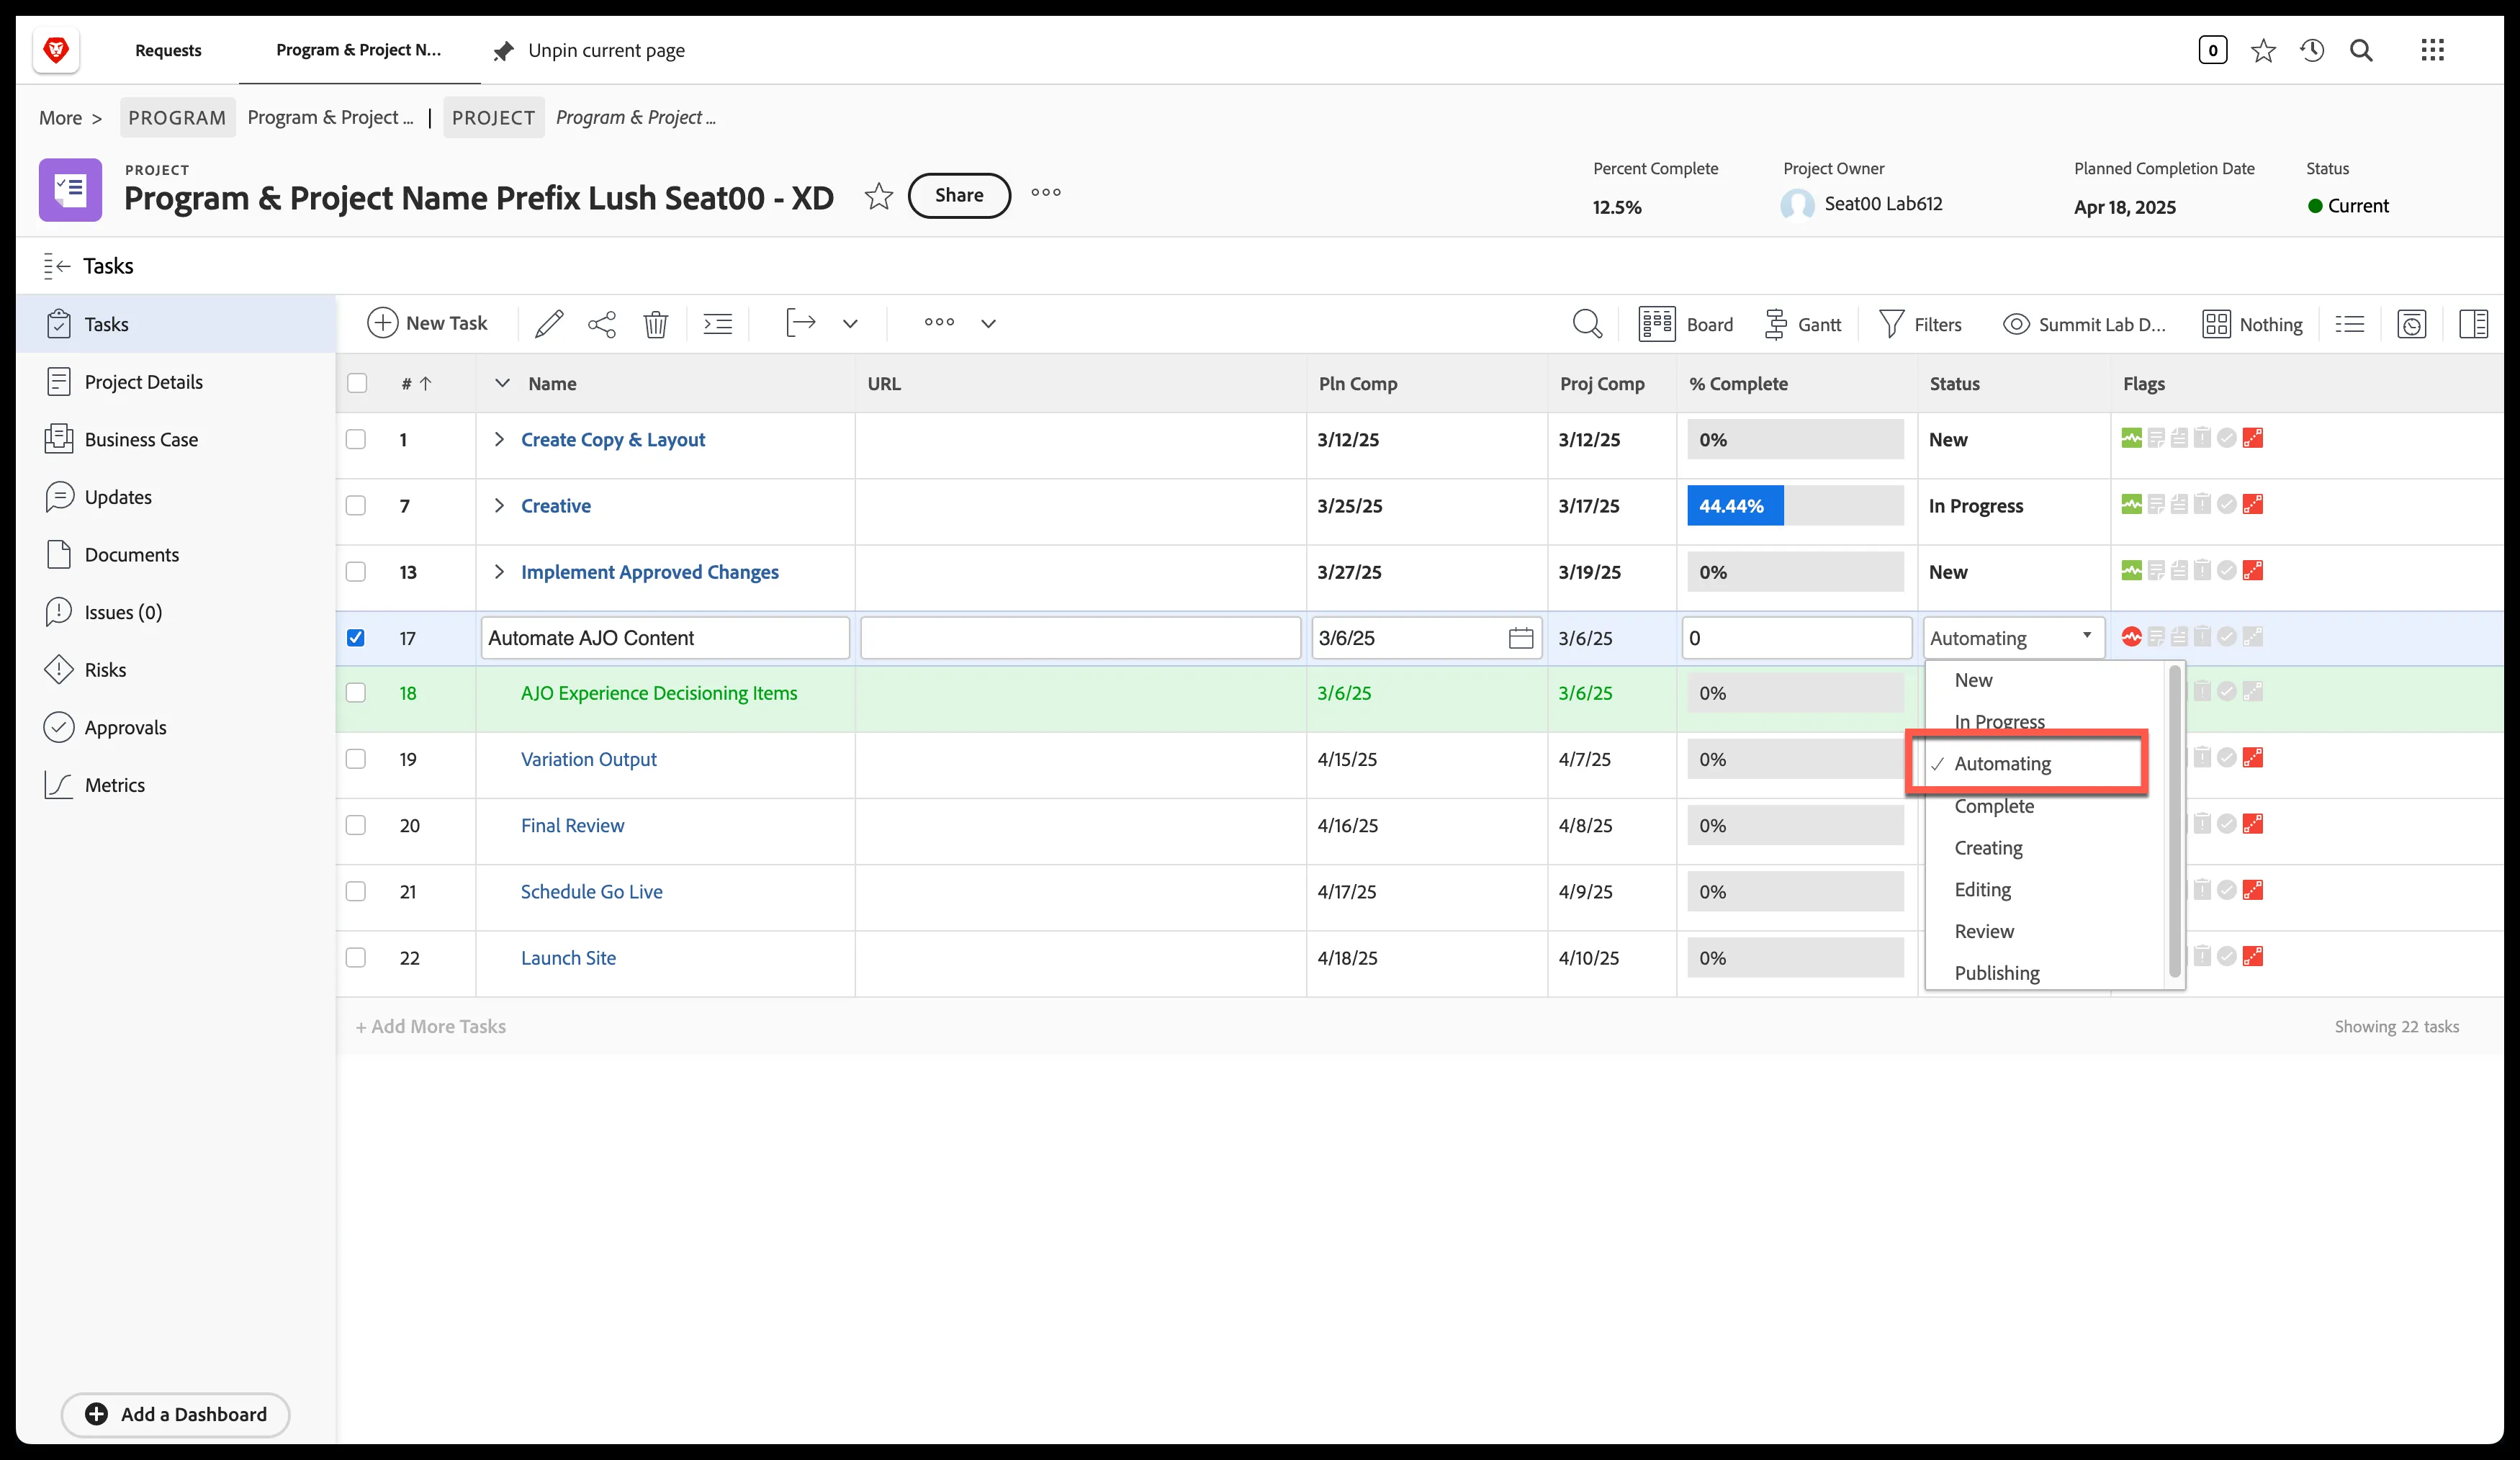The image size is (2520, 1460).
Task: Open Project Details in the sidebar
Action: pyautogui.click(x=143, y=382)
